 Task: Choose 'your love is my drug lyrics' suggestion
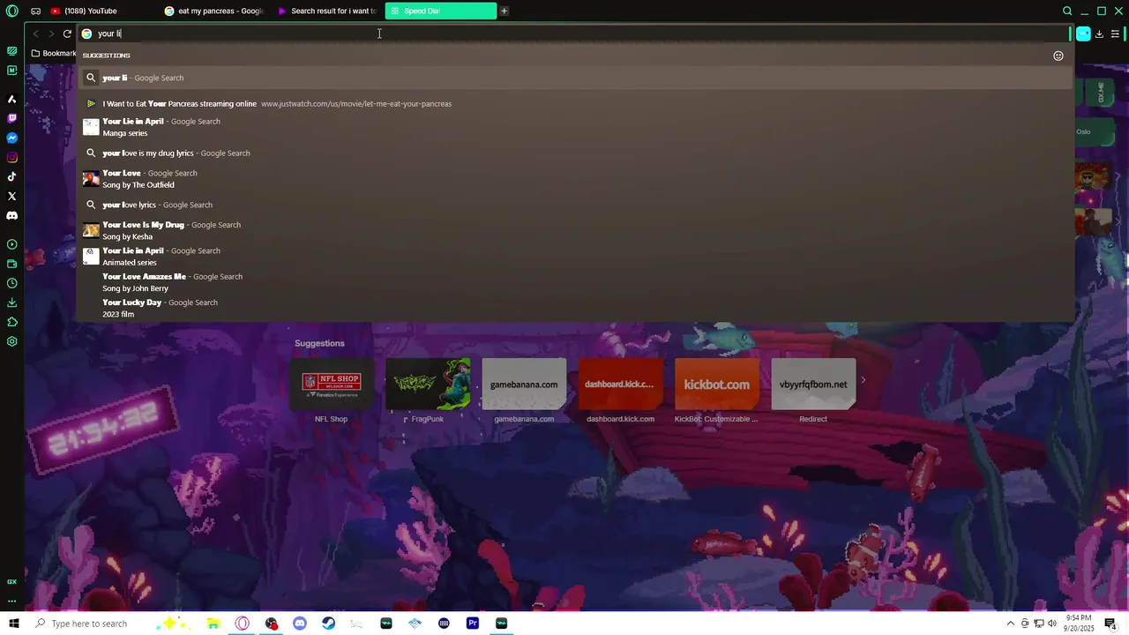(x=575, y=153)
